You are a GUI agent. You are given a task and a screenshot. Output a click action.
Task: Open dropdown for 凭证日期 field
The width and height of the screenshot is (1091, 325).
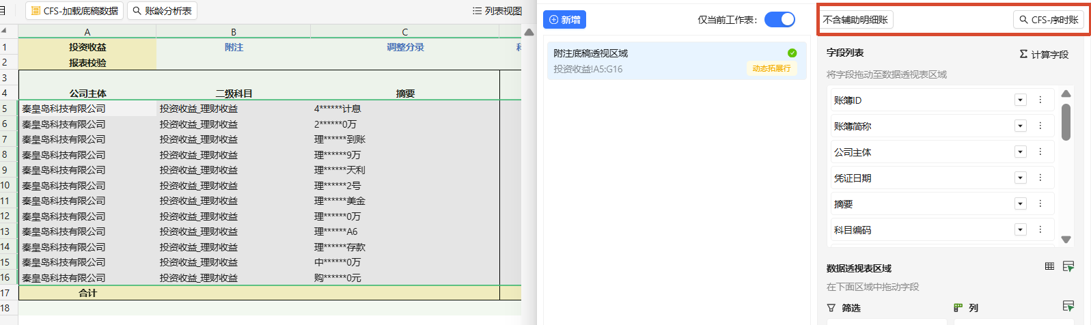[1021, 178]
